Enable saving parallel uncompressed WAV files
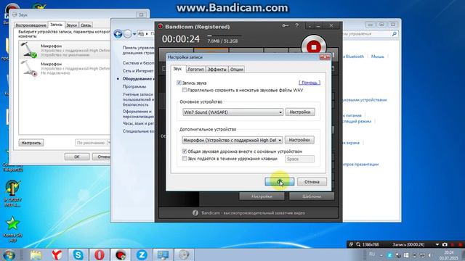The height and width of the screenshot is (261, 465). [x=185, y=90]
